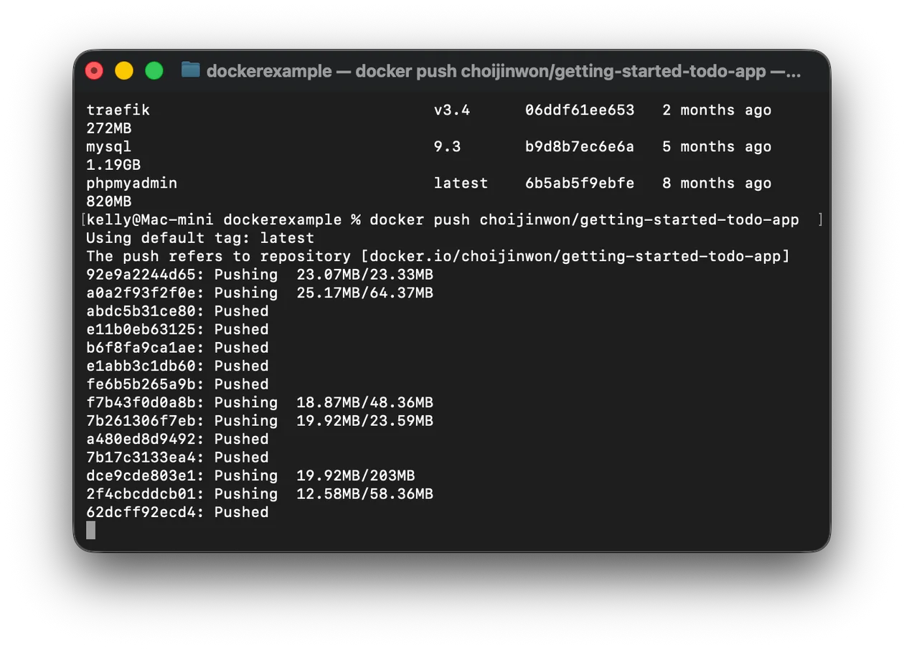Click layer 92e9a2244d65 pushing progress
The image size is (904, 649).
click(x=260, y=275)
